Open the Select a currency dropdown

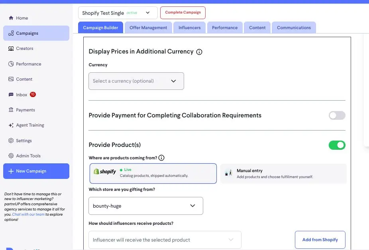pos(136,81)
